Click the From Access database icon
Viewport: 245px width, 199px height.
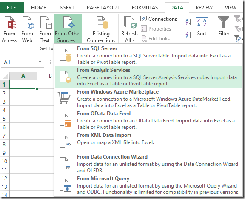click(10, 23)
